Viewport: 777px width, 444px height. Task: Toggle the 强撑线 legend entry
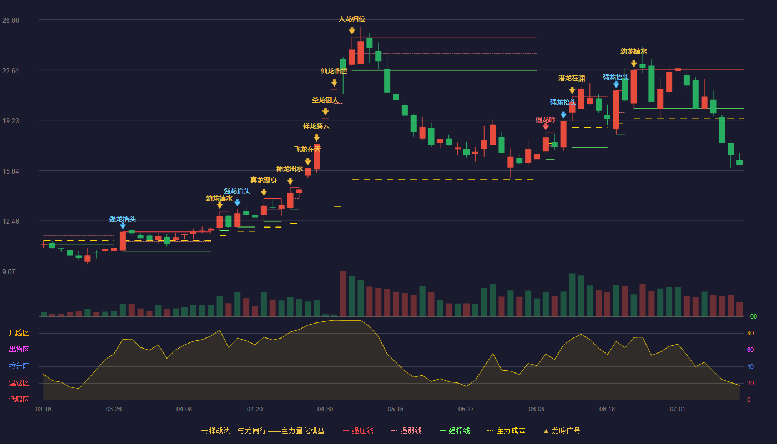455,431
